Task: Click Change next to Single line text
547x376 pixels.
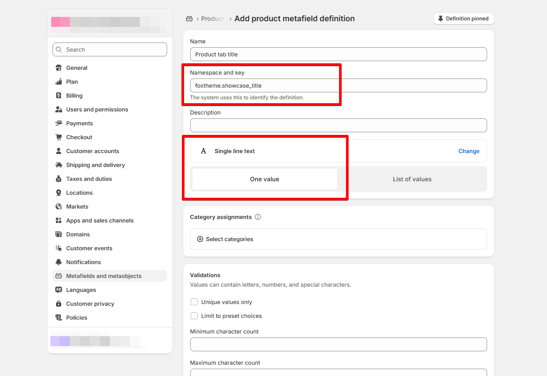Action: pyautogui.click(x=469, y=151)
